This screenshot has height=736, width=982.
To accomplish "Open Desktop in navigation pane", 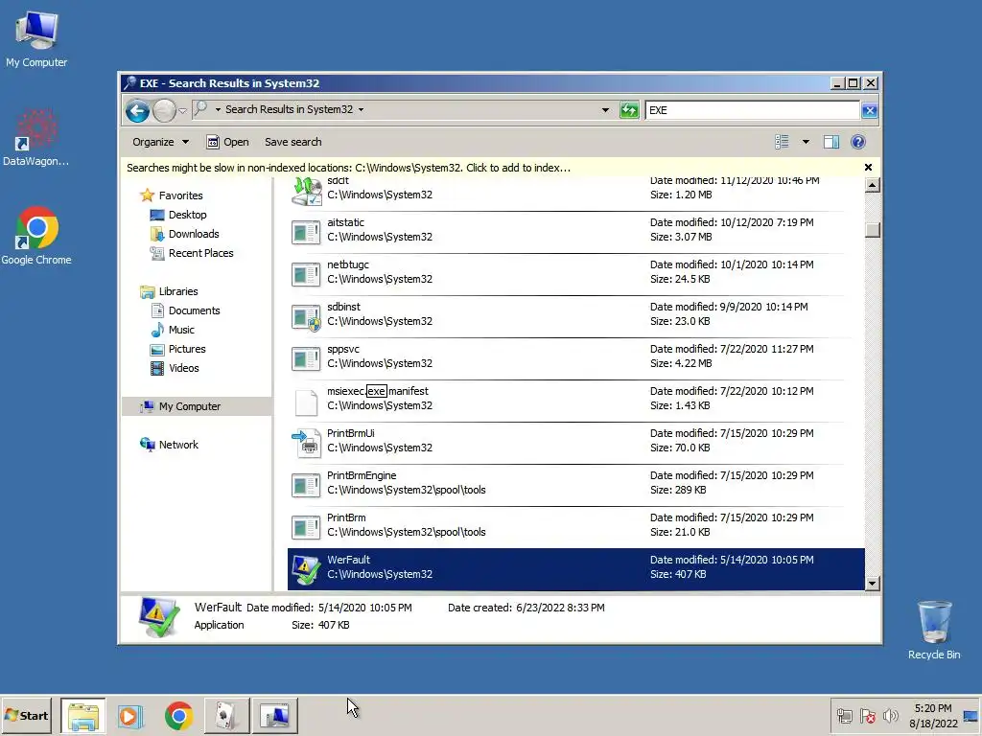I will point(187,215).
